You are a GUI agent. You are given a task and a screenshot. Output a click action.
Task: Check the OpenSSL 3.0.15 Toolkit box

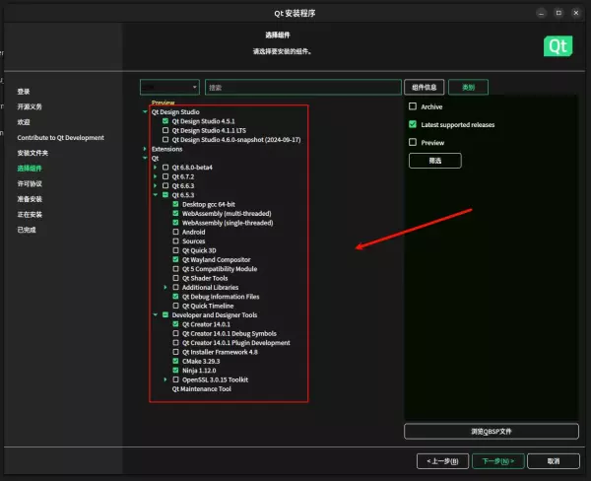tap(175, 379)
